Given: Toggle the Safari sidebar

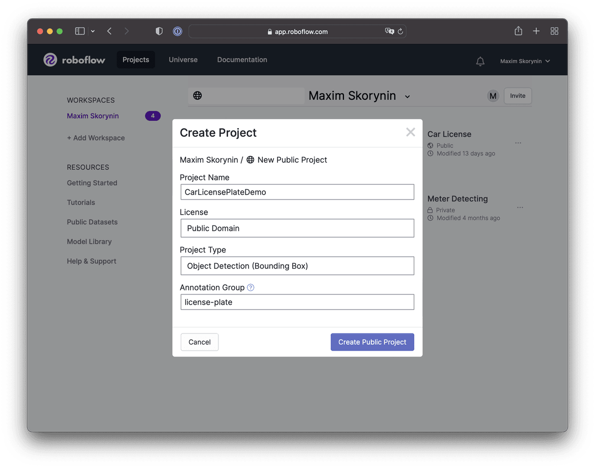Looking at the screenshot, I should tap(80, 31).
